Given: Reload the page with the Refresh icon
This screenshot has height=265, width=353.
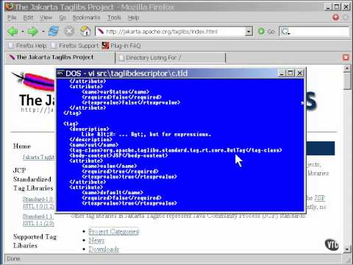Looking at the screenshot, I should coord(54,31).
